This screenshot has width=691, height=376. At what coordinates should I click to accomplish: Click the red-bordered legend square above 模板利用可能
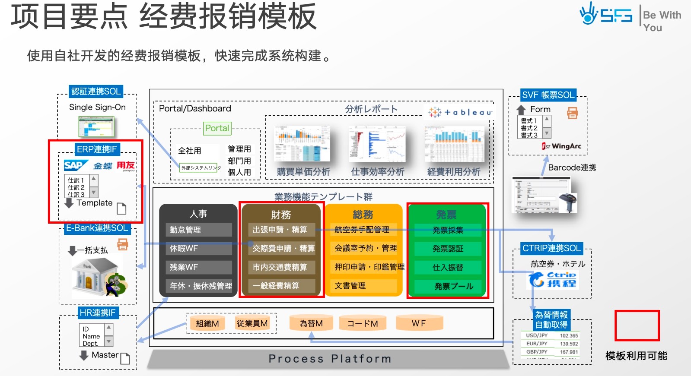637,325
